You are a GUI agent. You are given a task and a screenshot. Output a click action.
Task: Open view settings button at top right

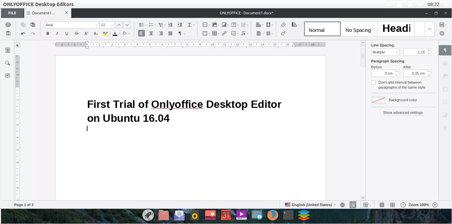(442, 25)
